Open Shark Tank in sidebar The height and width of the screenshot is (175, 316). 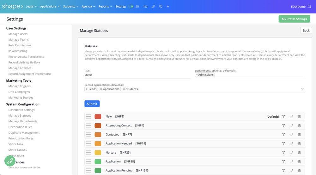pos(16,144)
